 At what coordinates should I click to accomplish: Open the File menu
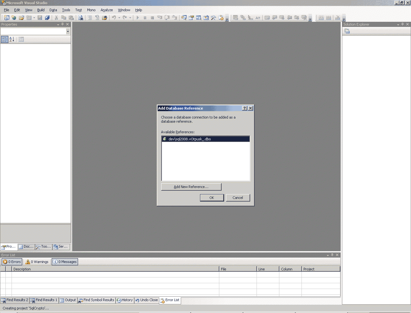coord(6,10)
